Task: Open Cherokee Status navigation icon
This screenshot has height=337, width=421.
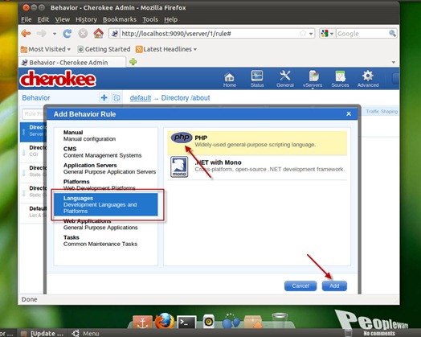Action: (257, 79)
